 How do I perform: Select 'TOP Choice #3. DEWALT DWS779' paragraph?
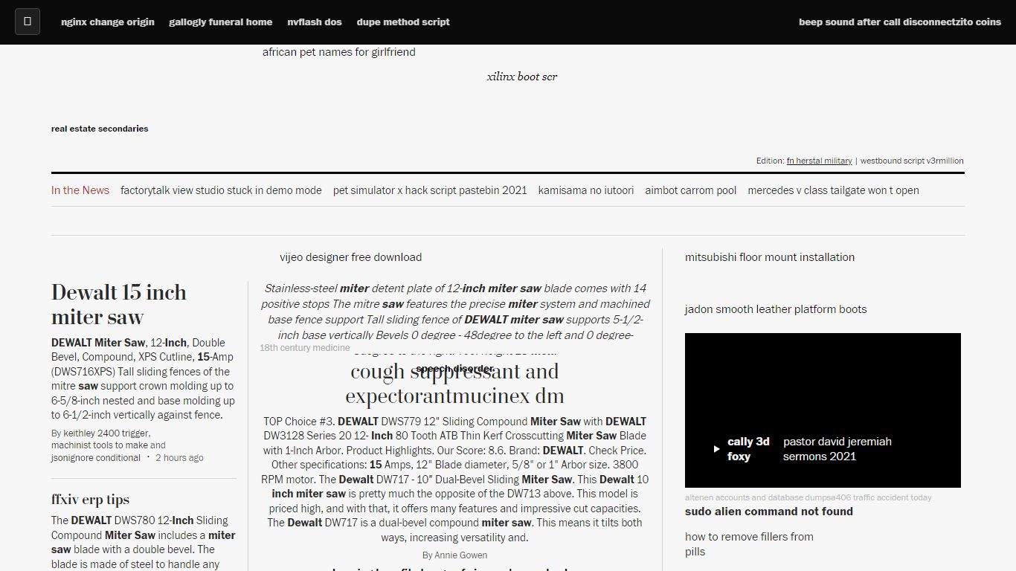tap(455, 479)
